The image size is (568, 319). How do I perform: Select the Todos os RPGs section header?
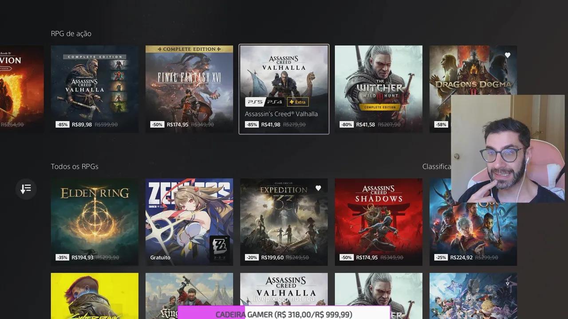click(x=75, y=166)
